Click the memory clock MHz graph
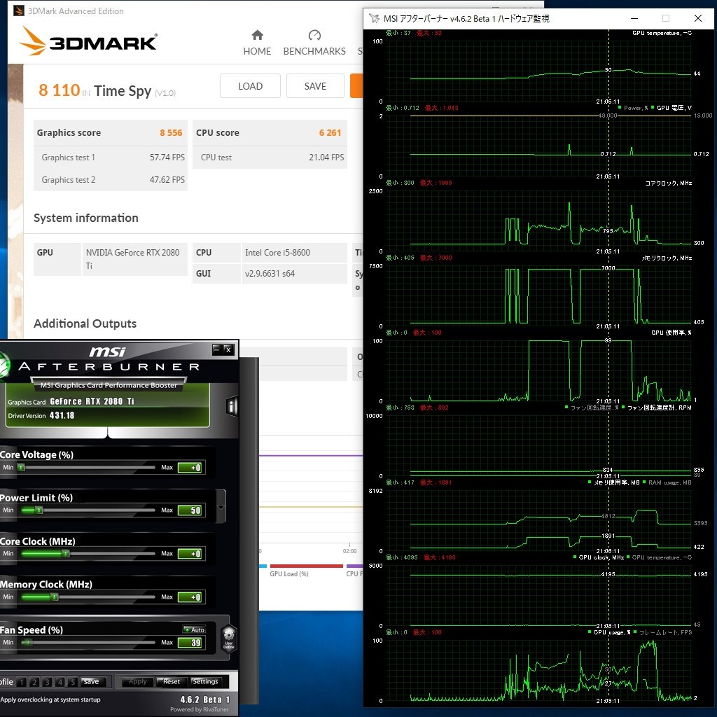The height and width of the screenshot is (717, 717). (x=538, y=296)
